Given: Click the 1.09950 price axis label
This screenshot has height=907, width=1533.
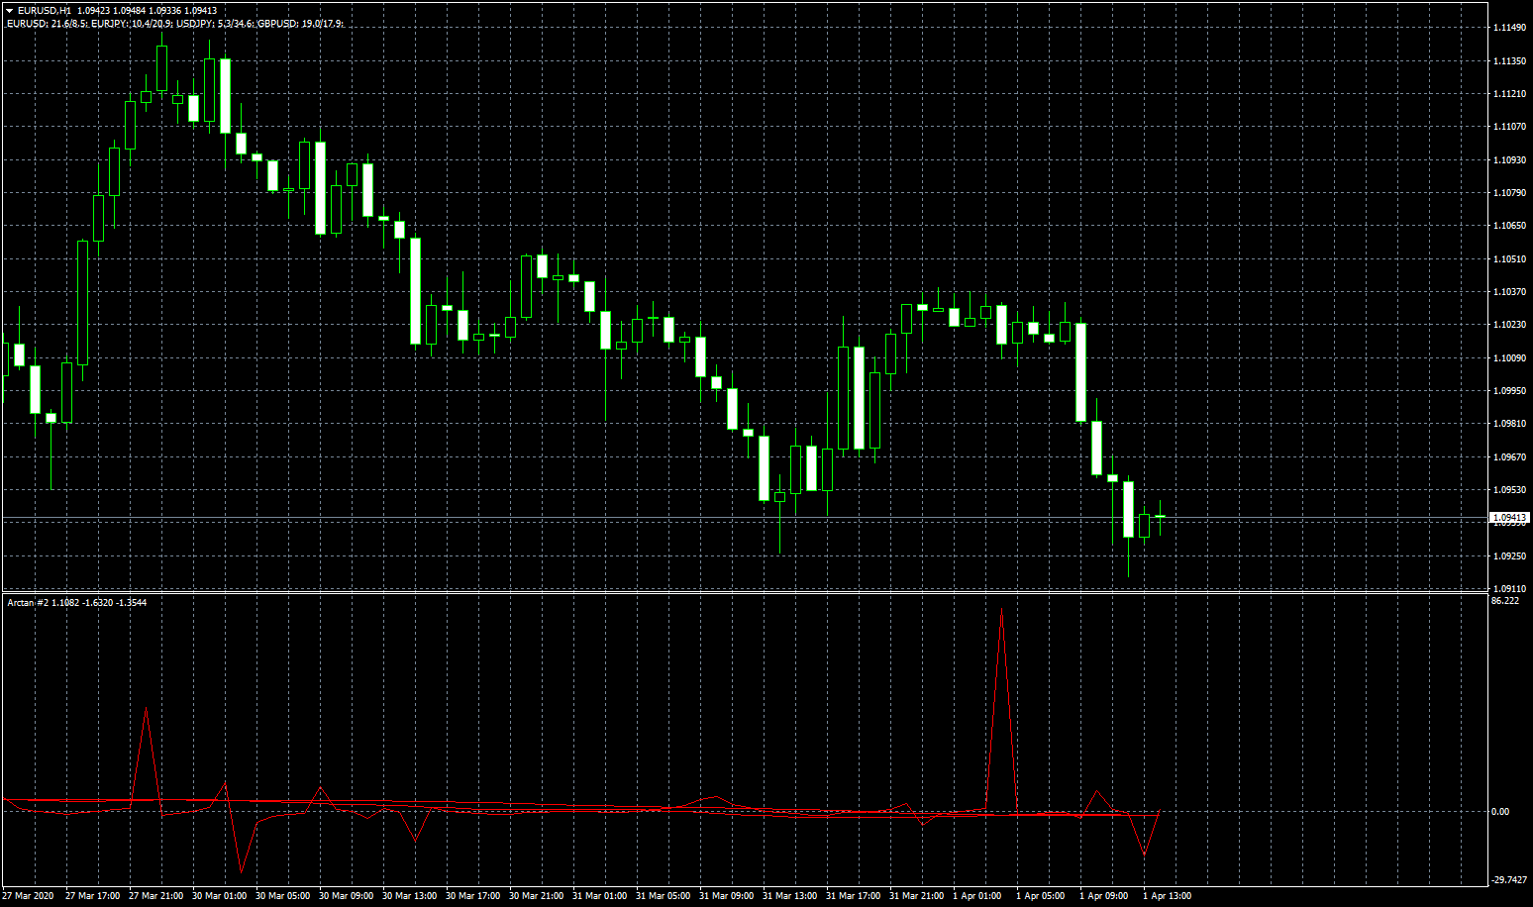Looking at the screenshot, I should (x=1509, y=391).
